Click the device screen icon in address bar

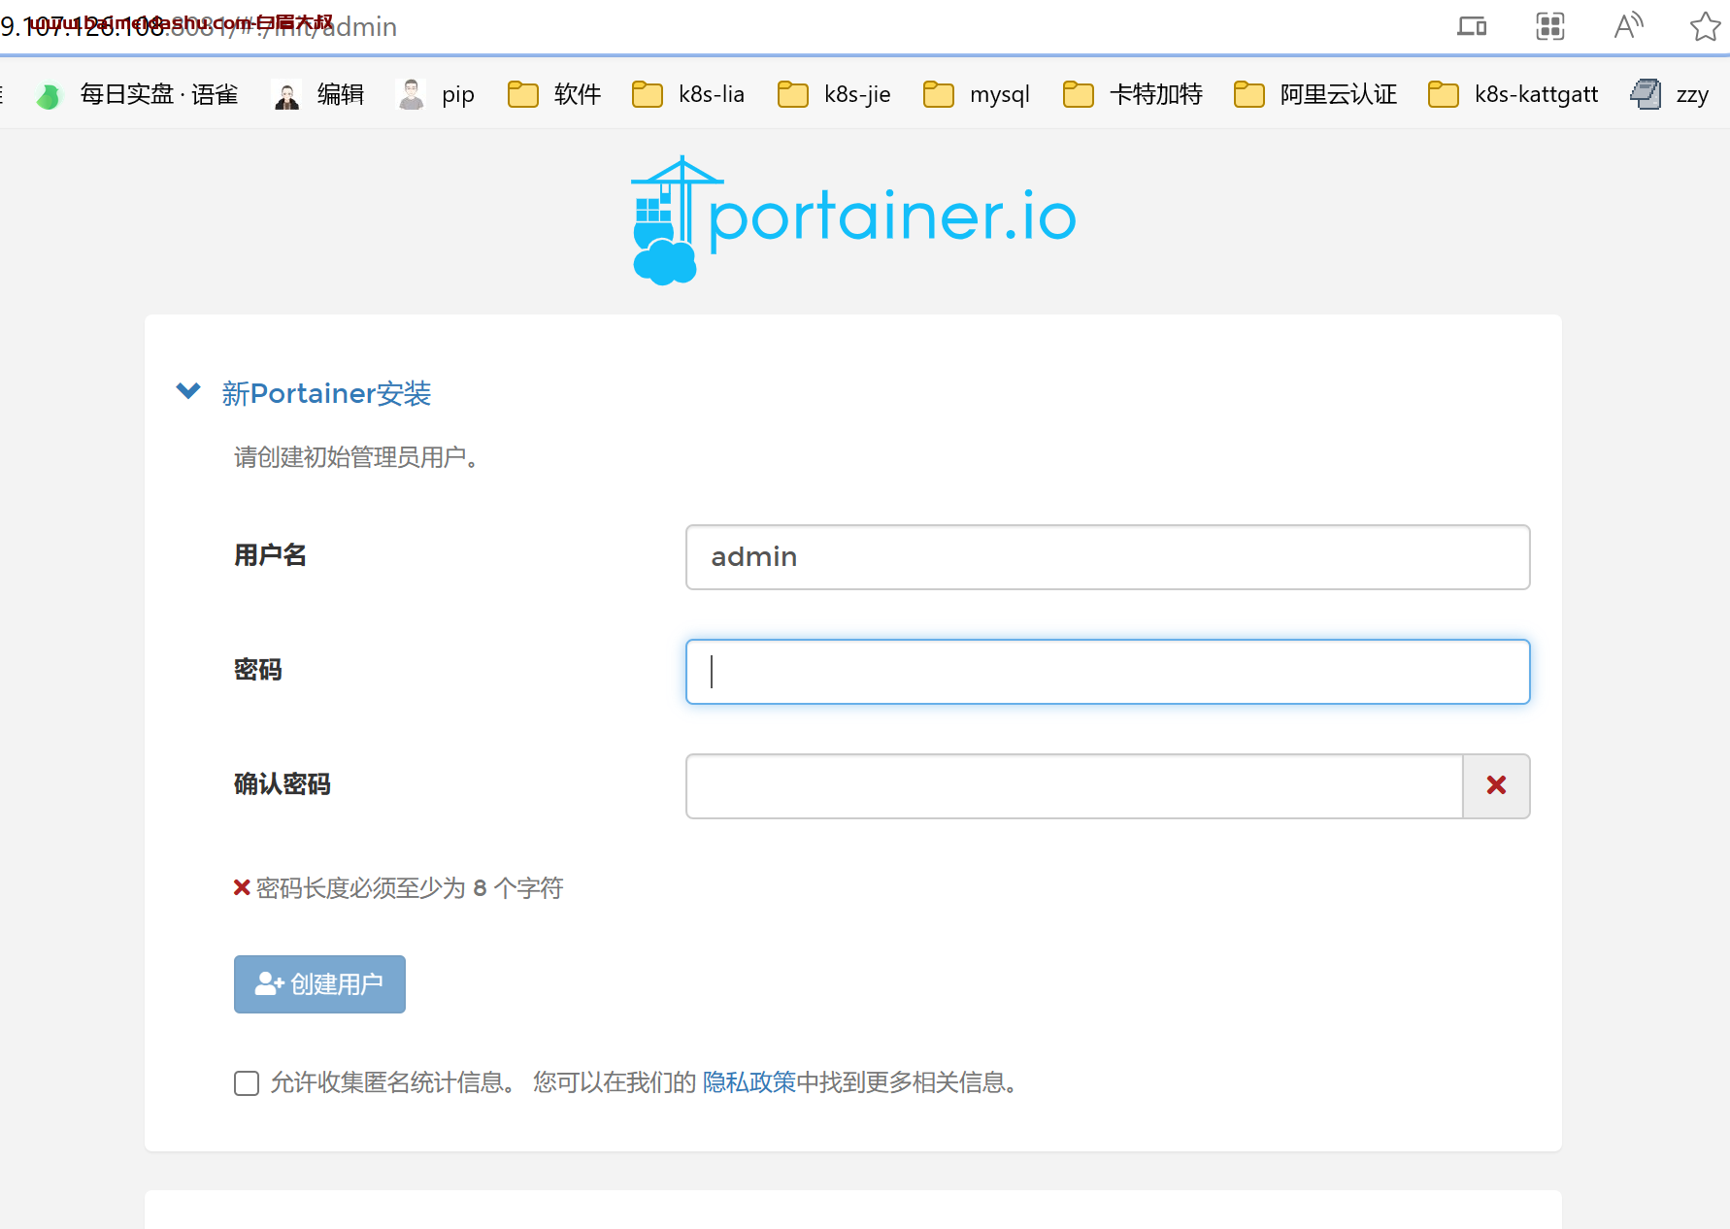tap(1472, 26)
